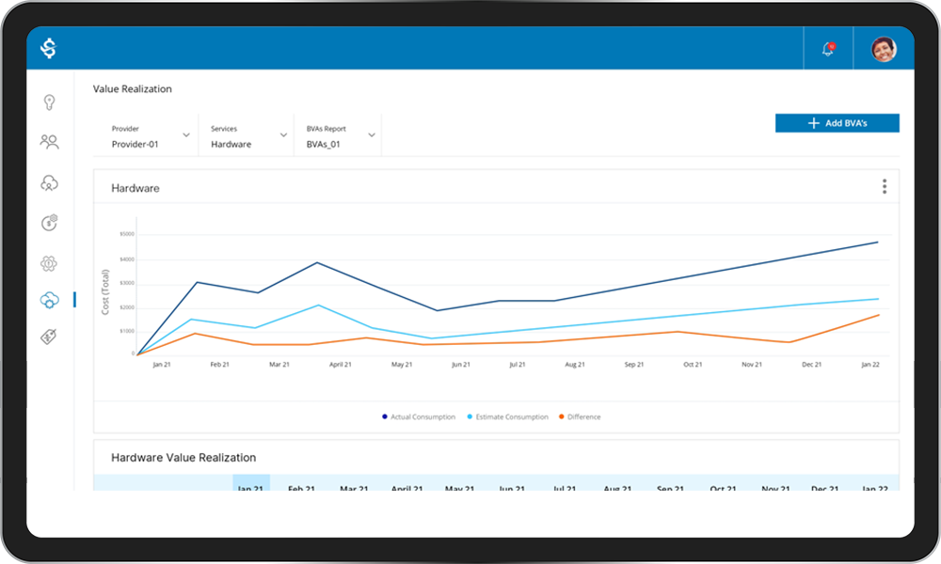941x564 pixels.
Task: Click the Value Realization page title
Action: pyautogui.click(x=132, y=88)
